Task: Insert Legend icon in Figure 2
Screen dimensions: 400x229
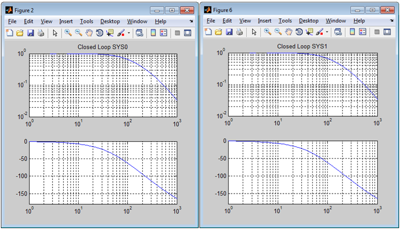Action: tap(164, 33)
